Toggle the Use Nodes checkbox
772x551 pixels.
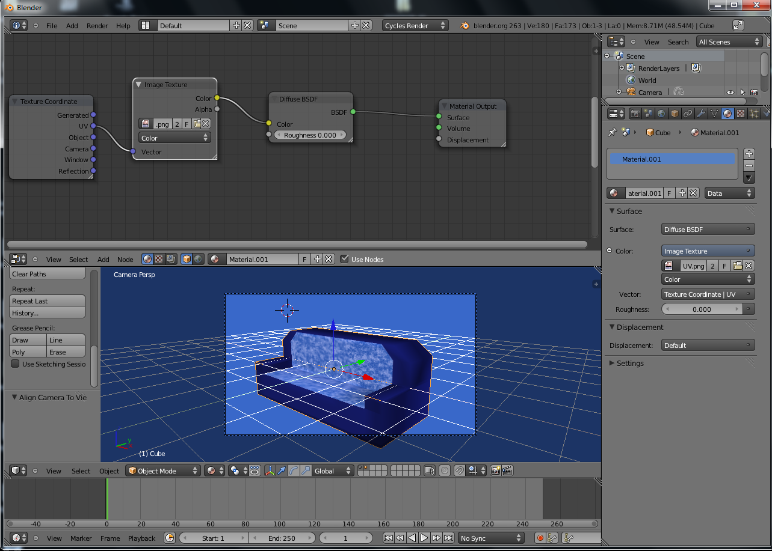344,259
